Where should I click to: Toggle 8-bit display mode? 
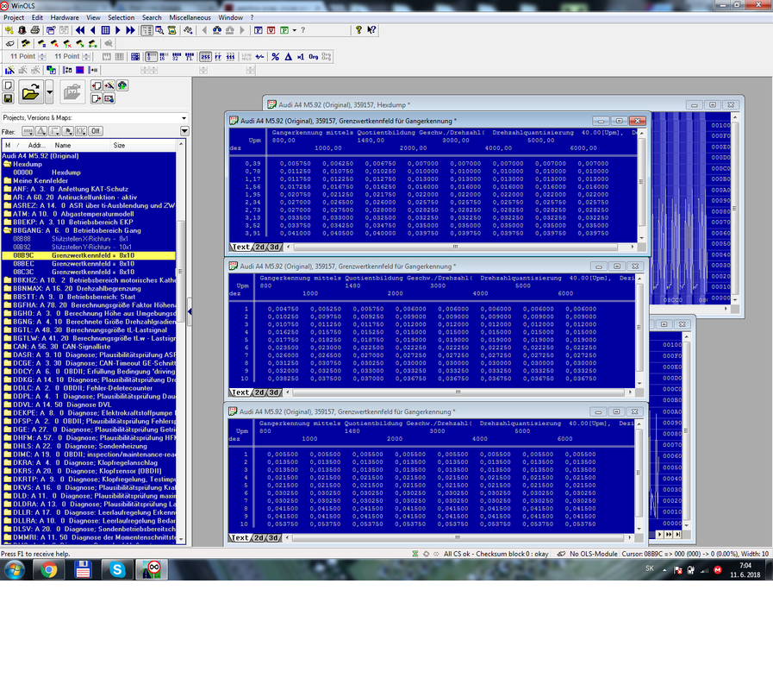152,57
